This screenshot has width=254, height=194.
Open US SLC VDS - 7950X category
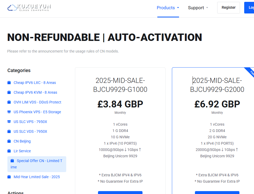coord(30,131)
